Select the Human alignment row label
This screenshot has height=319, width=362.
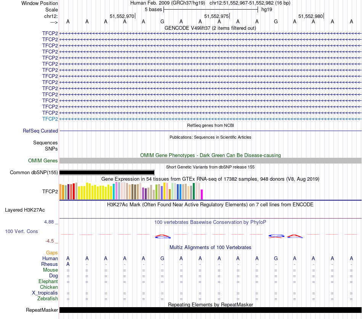coord(50,259)
